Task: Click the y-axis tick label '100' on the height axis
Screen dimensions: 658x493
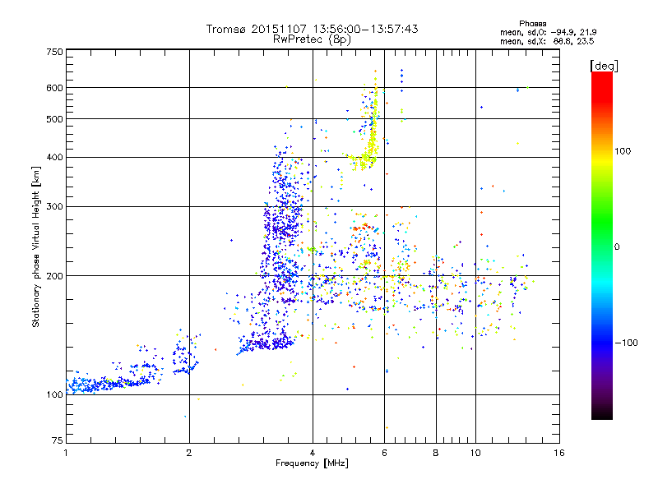Action: [54, 395]
